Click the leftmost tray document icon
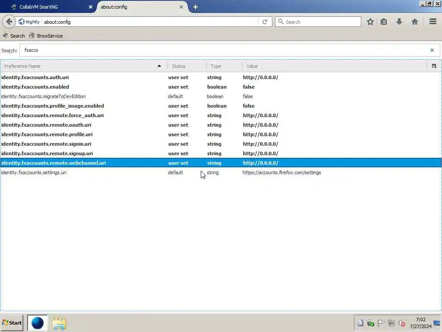Image resolution: width=442 pixels, height=332 pixels. [360, 323]
